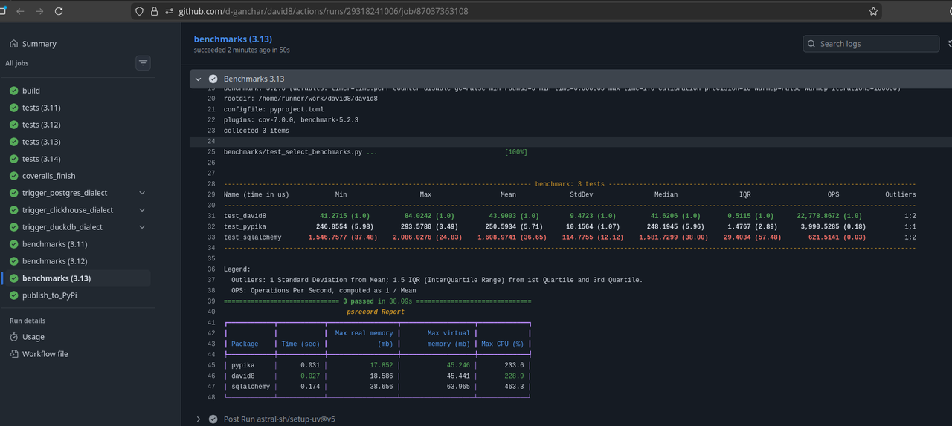Click the Summary home icon
The height and width of the screenshot is (426, 952).
point(14,44)
